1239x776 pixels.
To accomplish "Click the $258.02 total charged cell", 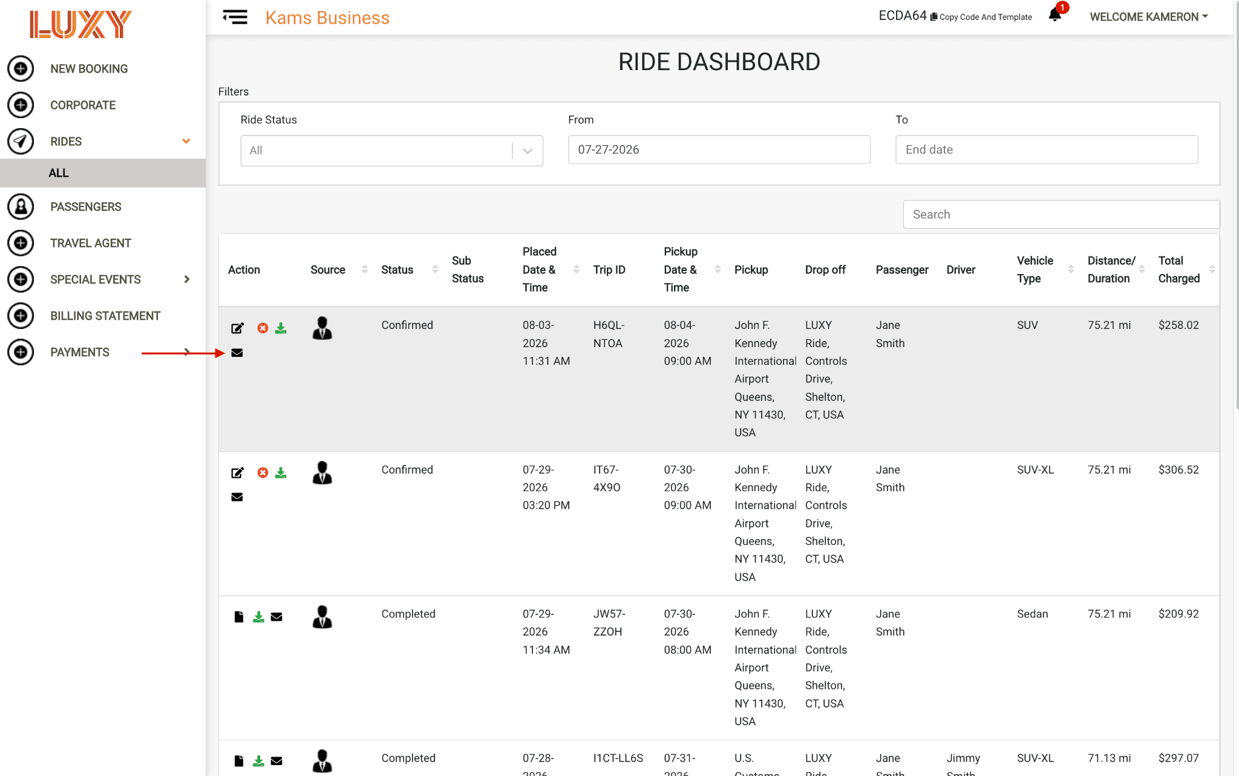I will click(x=1179, y=325).
